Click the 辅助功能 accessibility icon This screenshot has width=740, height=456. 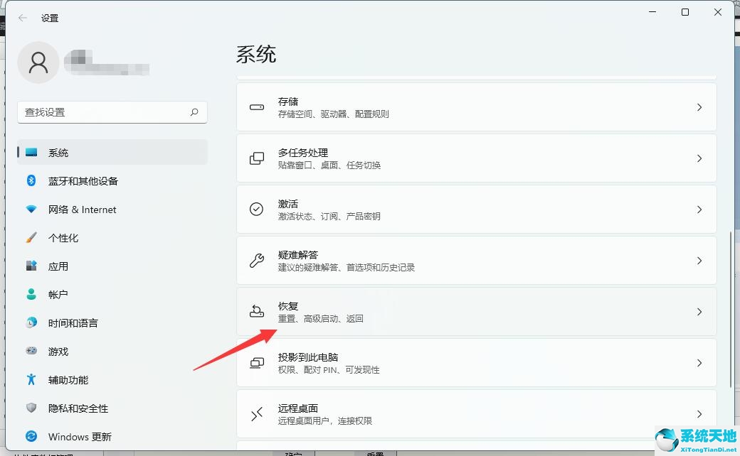(x=30, y=379)
